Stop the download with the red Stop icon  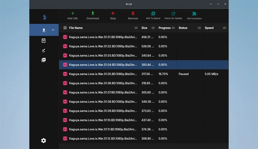point(113,13)
